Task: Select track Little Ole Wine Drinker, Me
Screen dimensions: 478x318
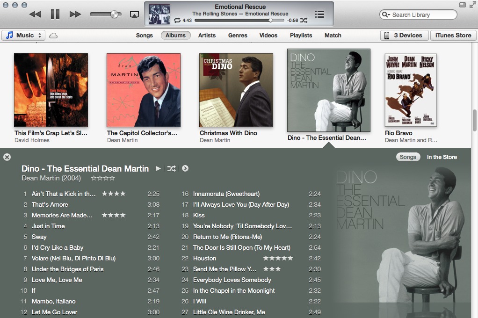Action: (229, 312)
